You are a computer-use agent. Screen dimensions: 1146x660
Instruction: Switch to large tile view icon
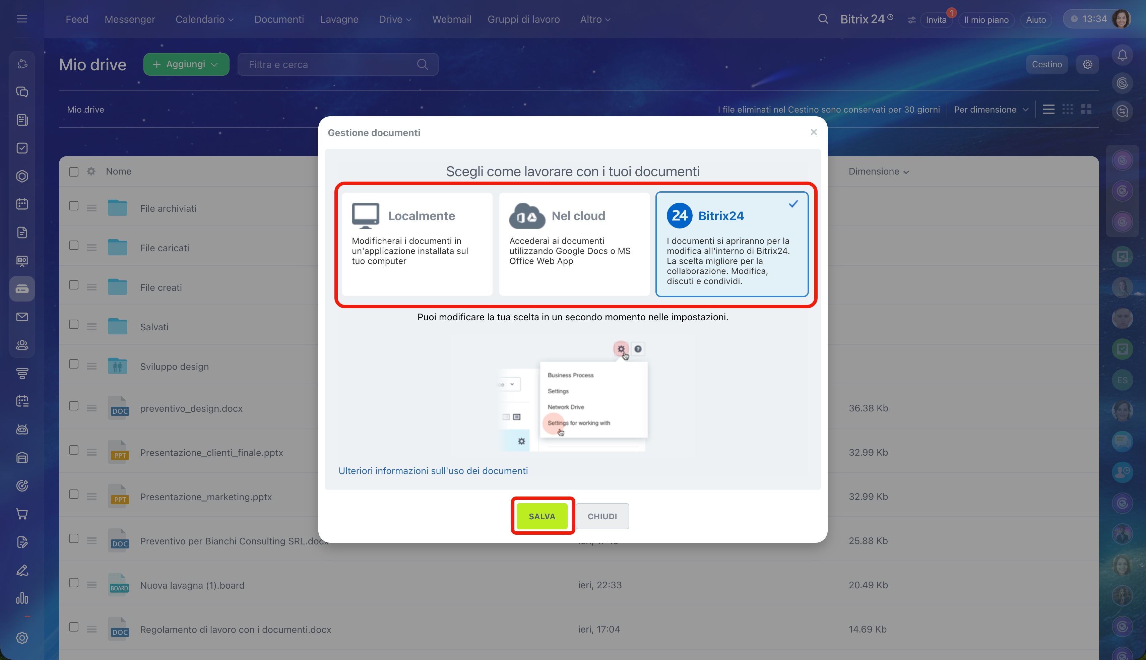click(1086, 109)
